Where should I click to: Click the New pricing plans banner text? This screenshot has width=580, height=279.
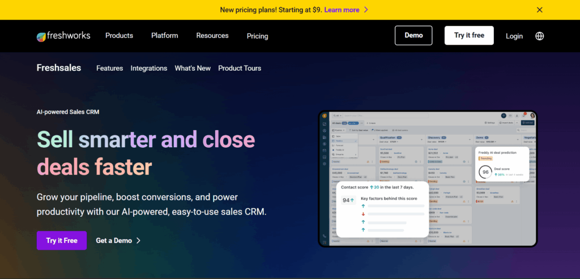tap(271, 10)
